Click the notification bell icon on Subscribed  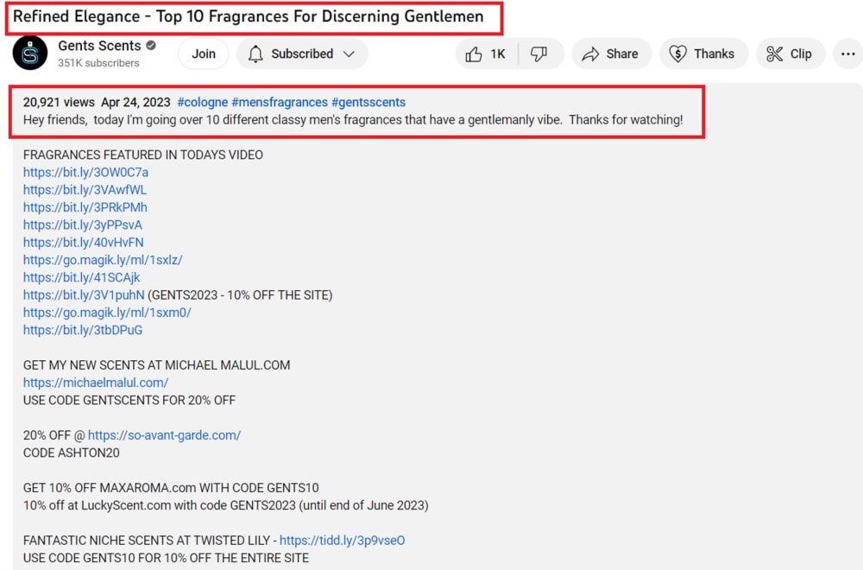pos(255,54)
